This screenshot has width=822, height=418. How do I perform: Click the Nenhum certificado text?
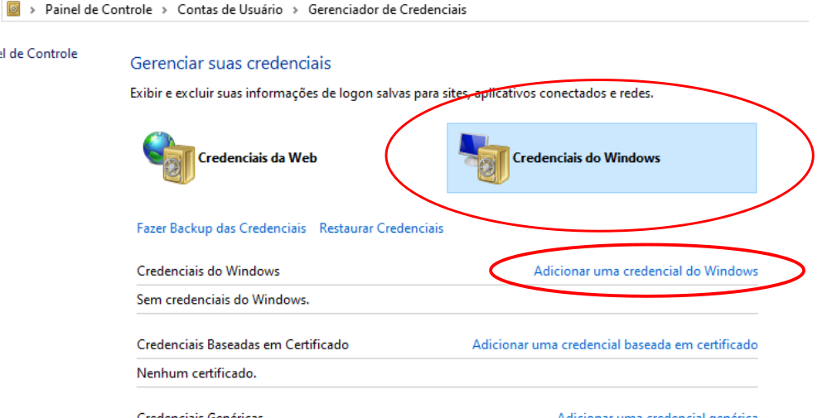pyautogui.click(x=196, y=373)
